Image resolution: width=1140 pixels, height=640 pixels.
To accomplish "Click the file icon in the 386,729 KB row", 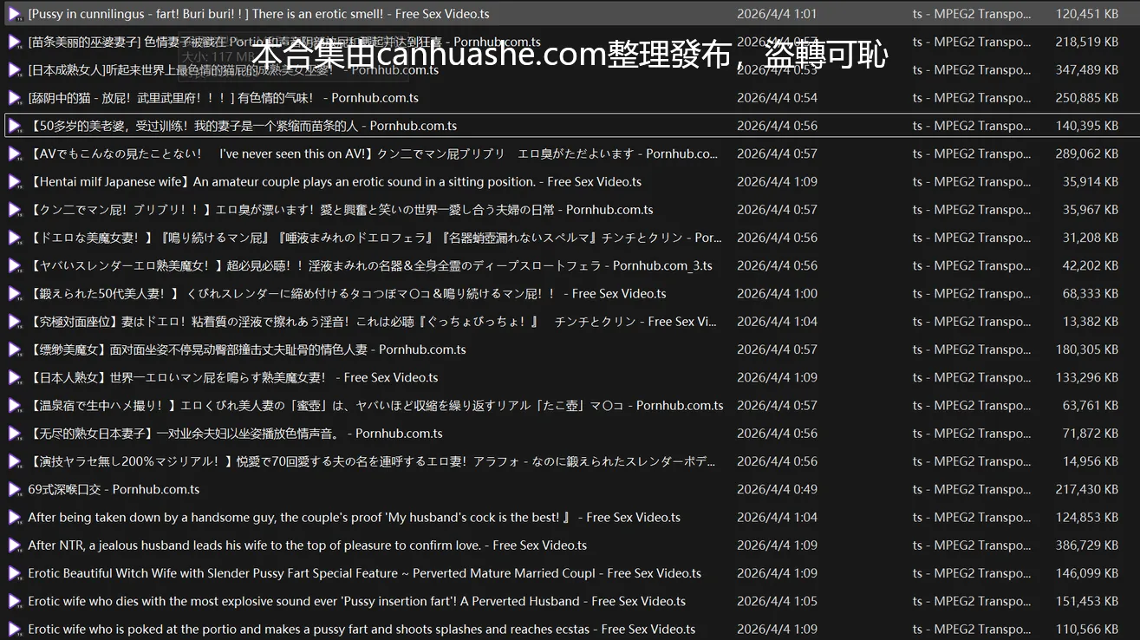I will point(15,545).
